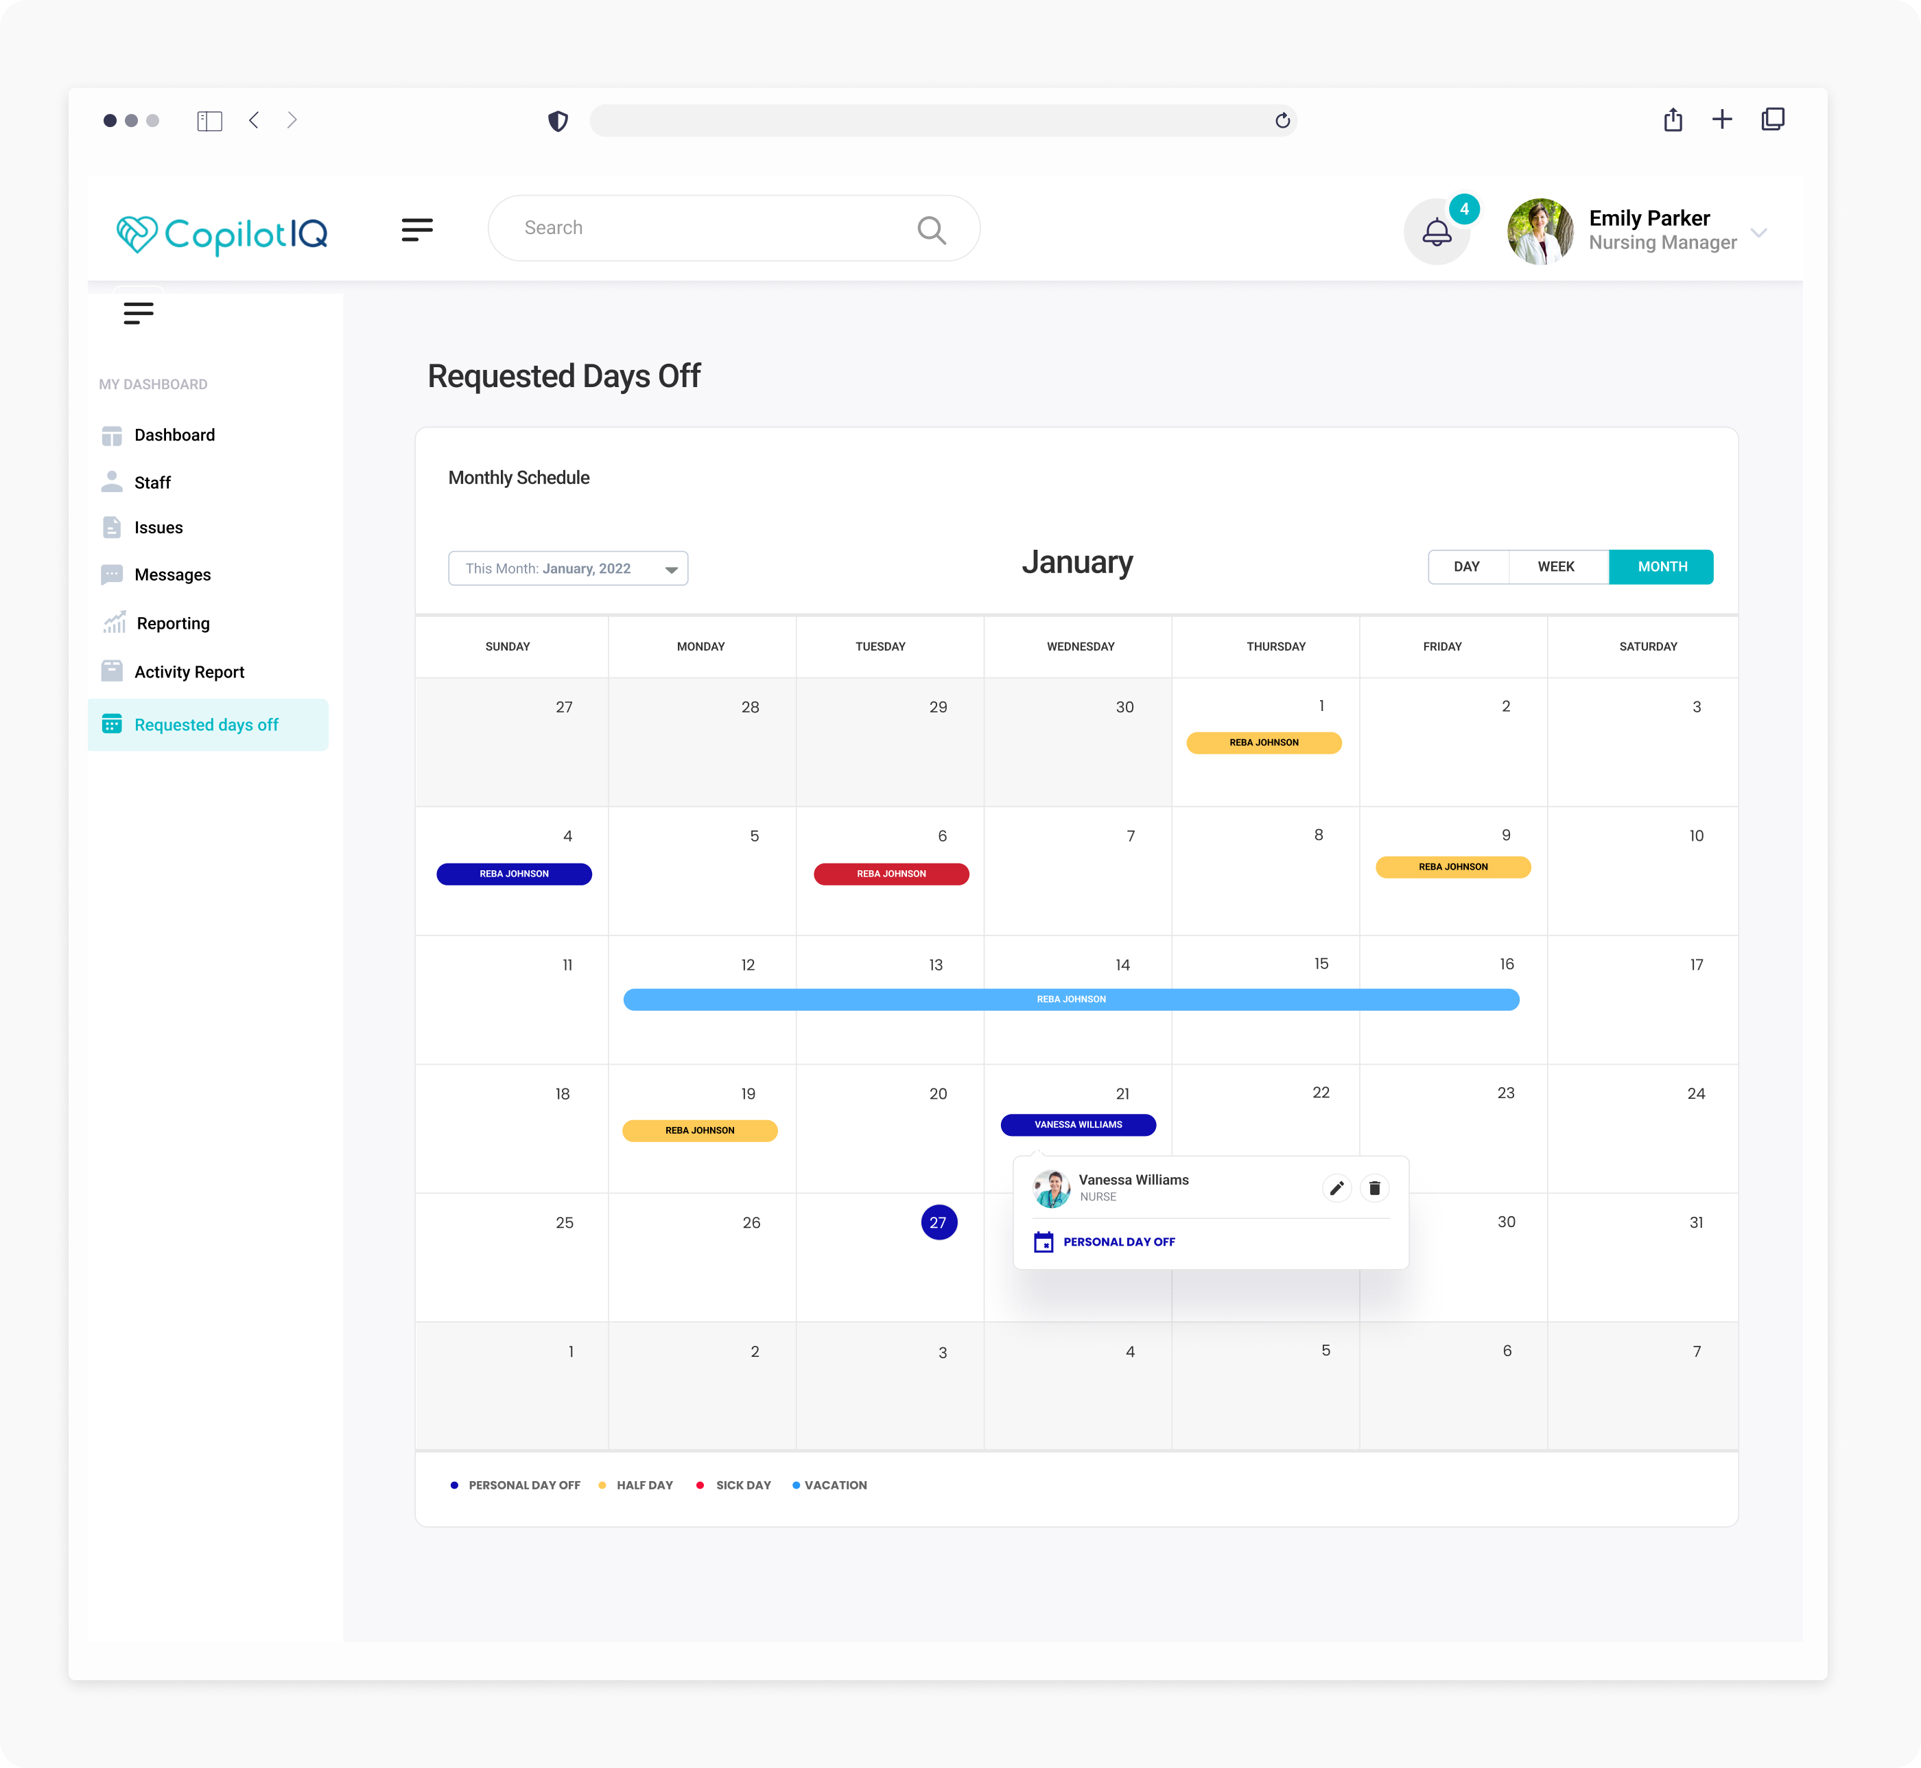Reload the page with the refresh icon
The width and height of the screenshot is (1921, 1768).
point(1282,121)
